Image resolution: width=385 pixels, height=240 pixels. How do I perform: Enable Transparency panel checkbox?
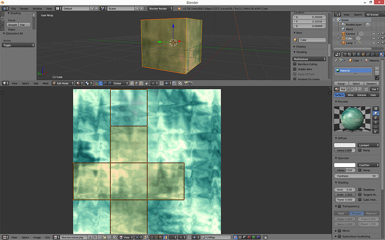click(x=340, y=207)
